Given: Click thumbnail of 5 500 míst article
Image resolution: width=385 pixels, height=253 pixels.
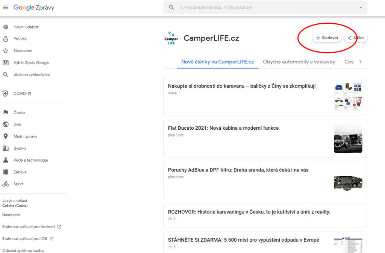Looking at the screenshot, I should (x=348, y=245).
